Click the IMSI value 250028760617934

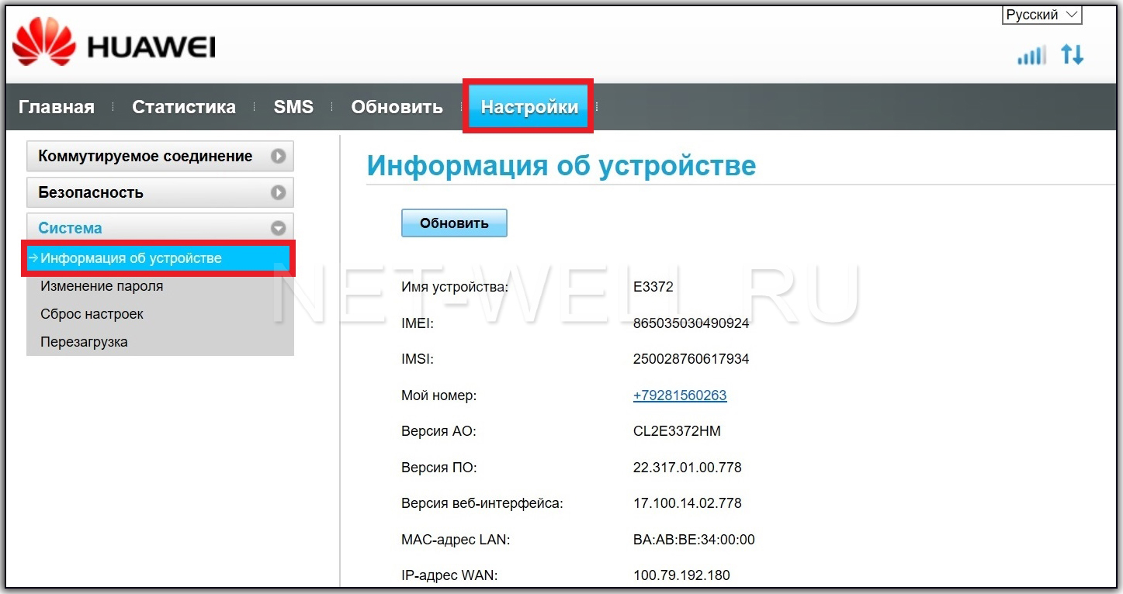[691, 359]
